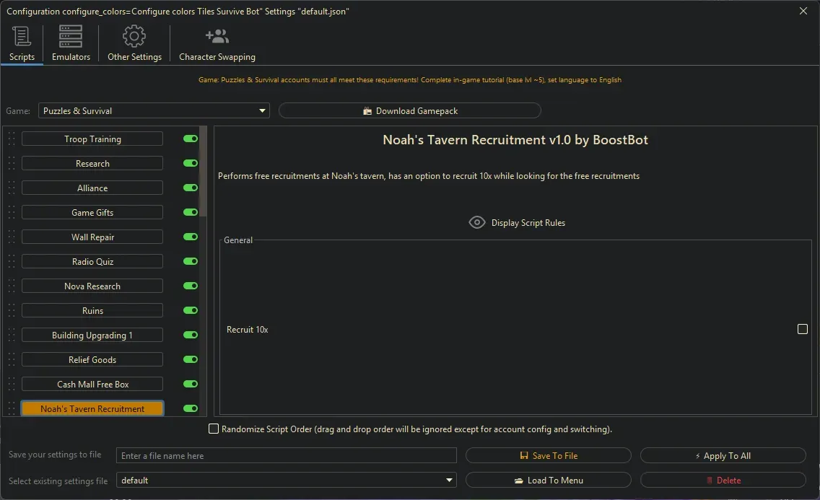
Task: Expand the existing settings file dropdown
Action: tap(449, 480)
